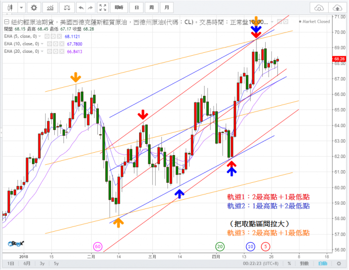Image resolution: width=349 pixels, height=270 pixels.
Task: Expand the EMA (10, close, 0) dropdown
Action: [x=42, y=44]
